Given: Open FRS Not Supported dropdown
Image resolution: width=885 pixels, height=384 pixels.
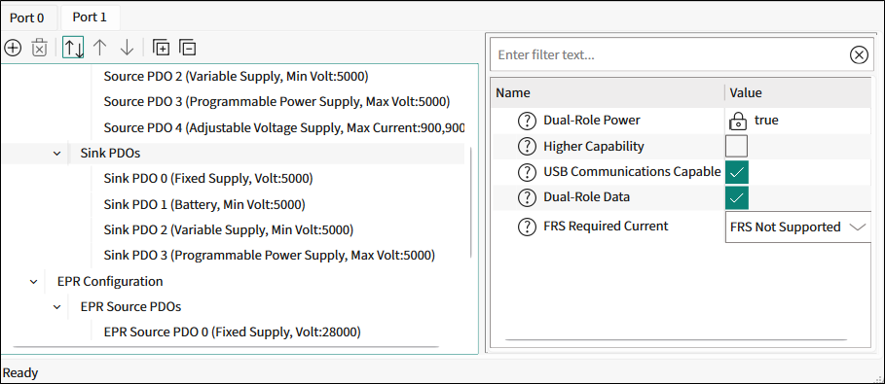Looking at the screenshot, I should 798,227.
